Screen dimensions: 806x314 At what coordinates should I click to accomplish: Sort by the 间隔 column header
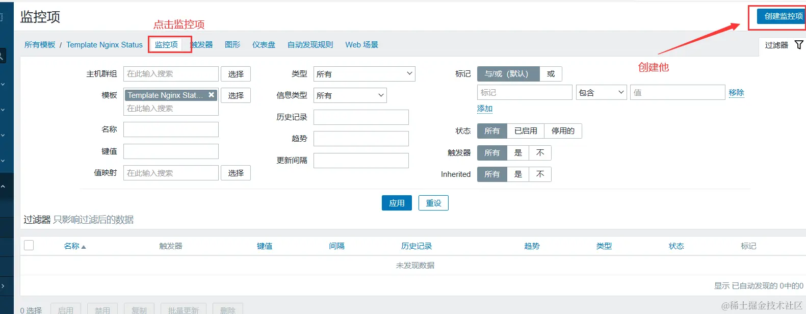[x=336, y=246]
